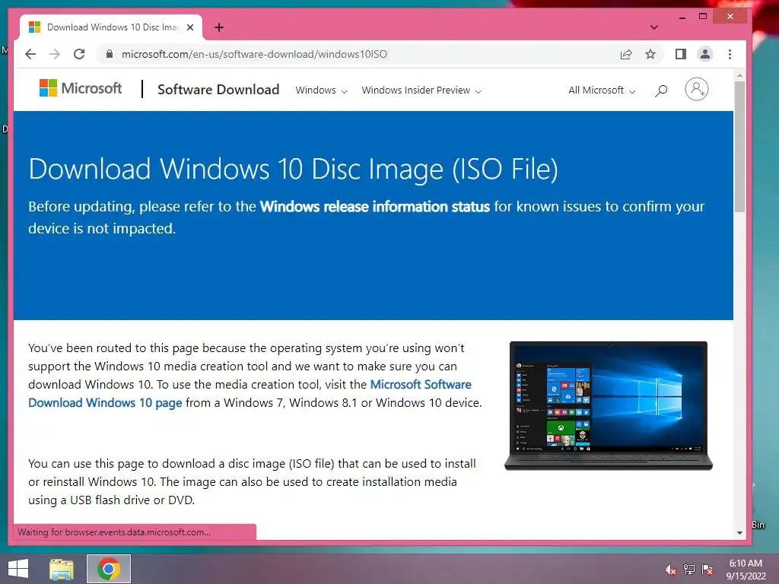Maximize the Chrome window

click(702, 17)
